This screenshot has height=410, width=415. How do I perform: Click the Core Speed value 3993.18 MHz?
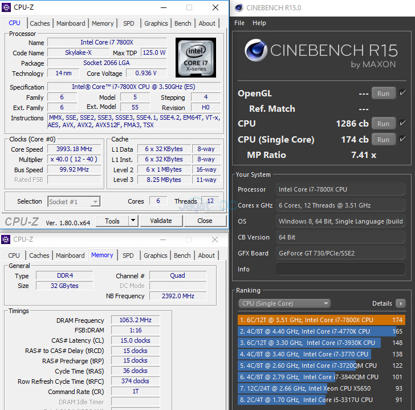coord(74,149)
